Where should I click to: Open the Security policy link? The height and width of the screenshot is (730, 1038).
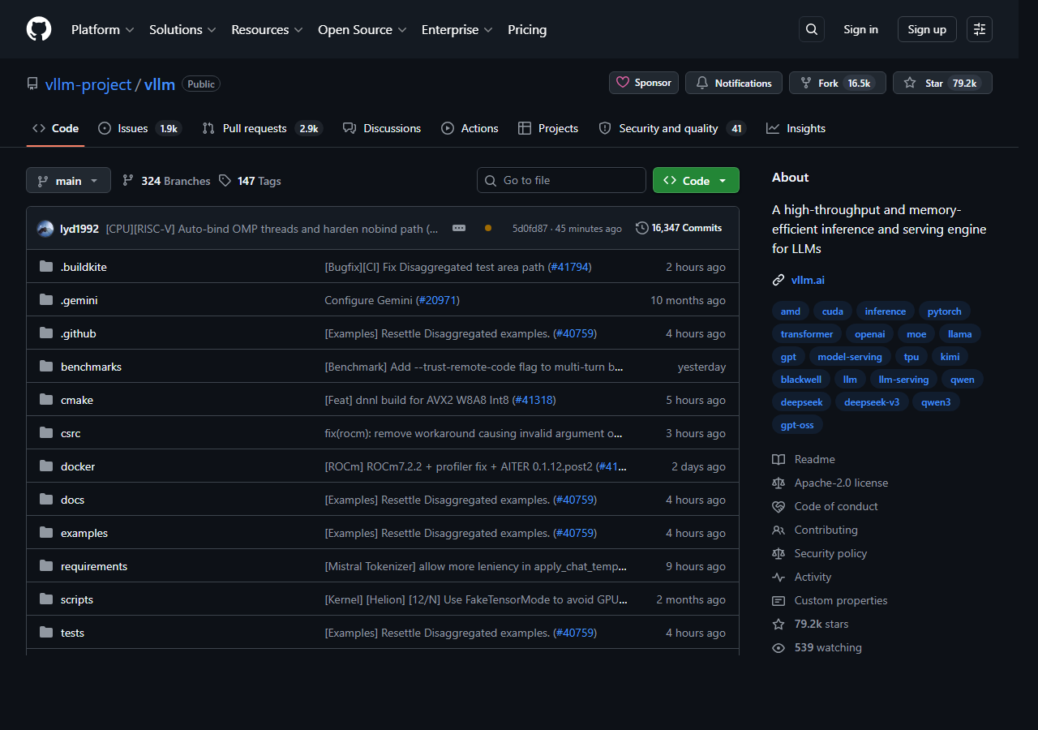coord(820,553)
